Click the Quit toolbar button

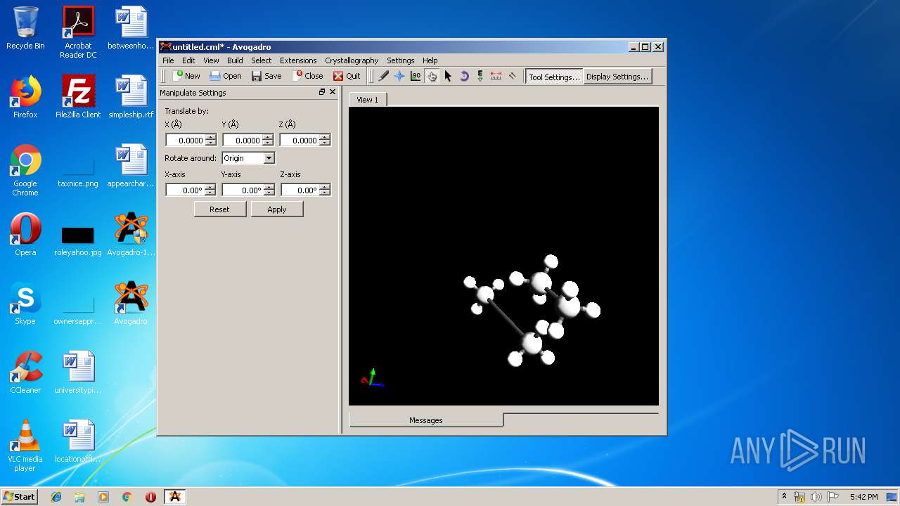point(347,76)
